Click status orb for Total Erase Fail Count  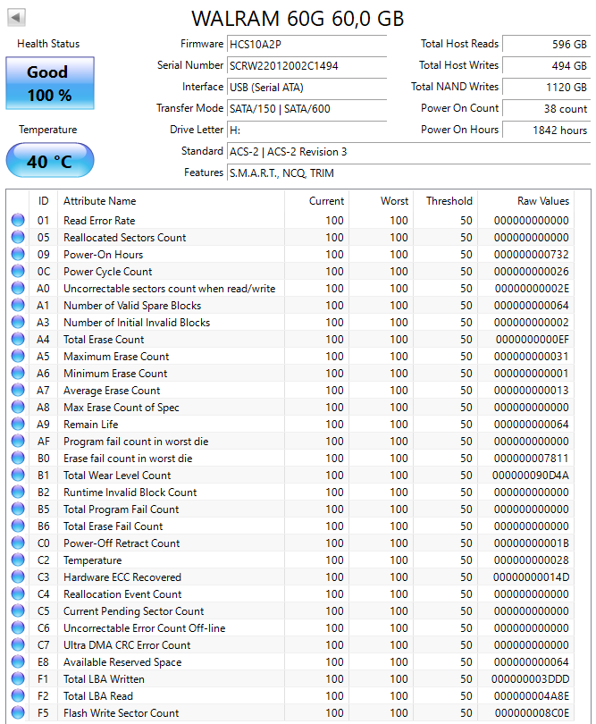[x=18, y=526]
